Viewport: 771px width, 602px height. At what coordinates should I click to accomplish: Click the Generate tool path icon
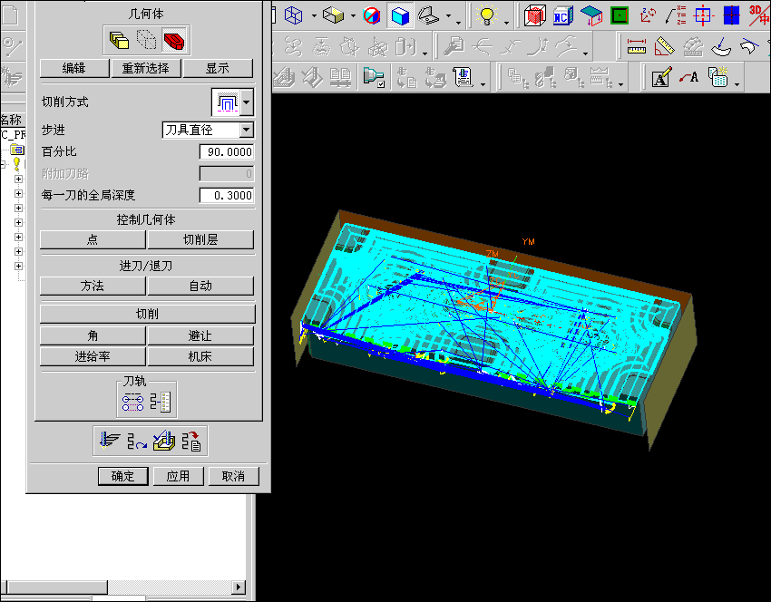click(109, 441)
